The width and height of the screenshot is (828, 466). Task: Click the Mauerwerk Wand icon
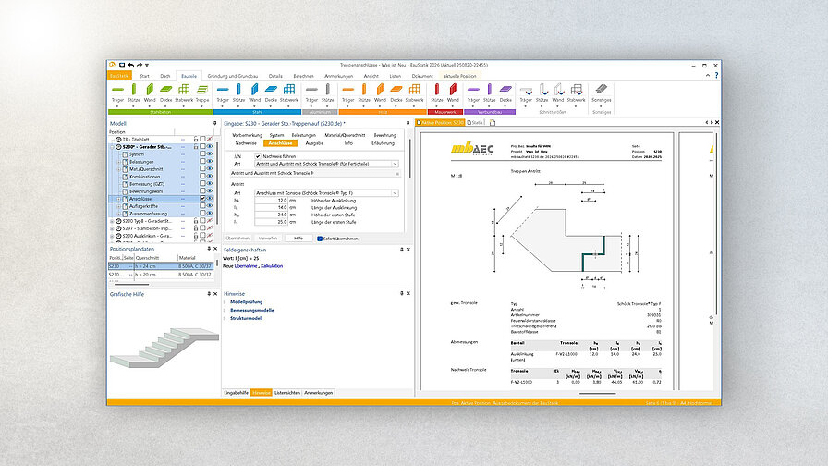click(x=453, y=91)
